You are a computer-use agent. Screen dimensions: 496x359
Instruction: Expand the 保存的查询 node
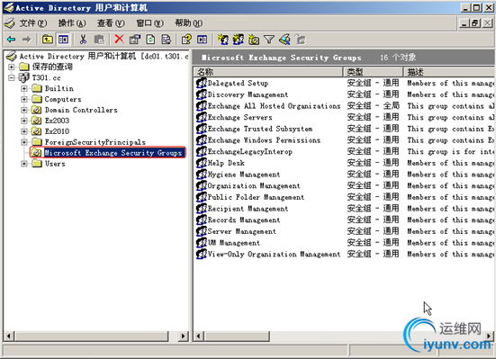coord(12,67)
